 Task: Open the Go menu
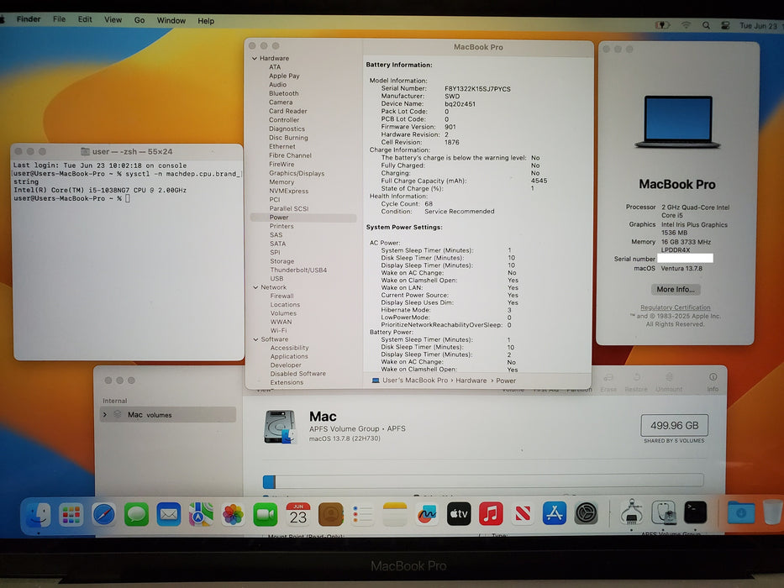[139, 20]
